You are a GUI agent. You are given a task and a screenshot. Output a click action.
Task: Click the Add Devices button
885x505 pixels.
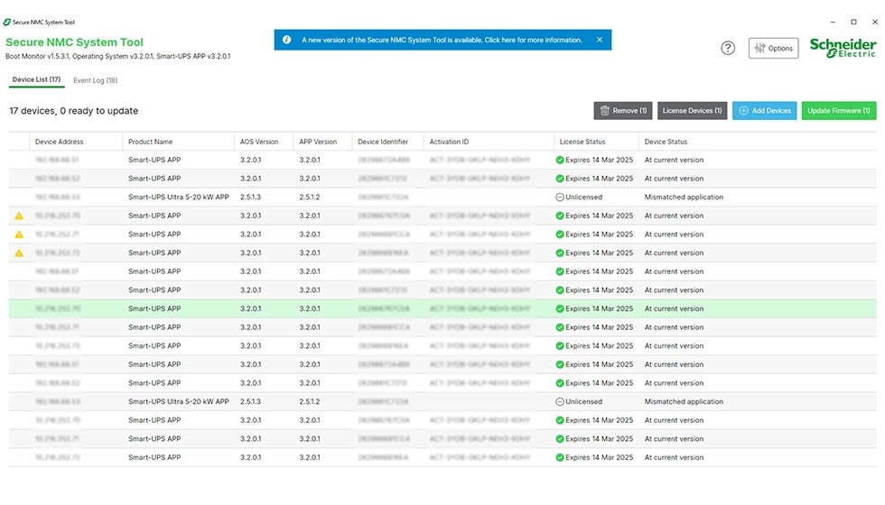tap(764, 111)
